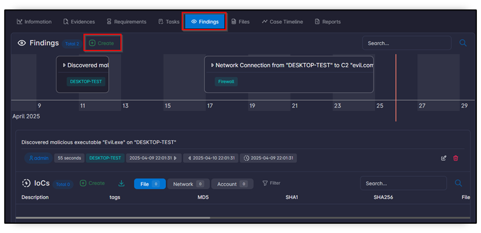Click the Description column header
Screen dimensions: 481x233
(35, 197)
